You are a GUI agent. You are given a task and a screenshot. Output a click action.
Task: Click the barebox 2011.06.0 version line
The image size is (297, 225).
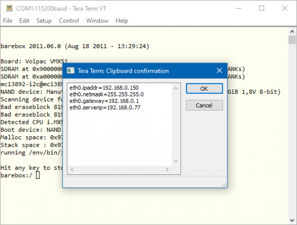pyautogui.click(x=75, y=46)
